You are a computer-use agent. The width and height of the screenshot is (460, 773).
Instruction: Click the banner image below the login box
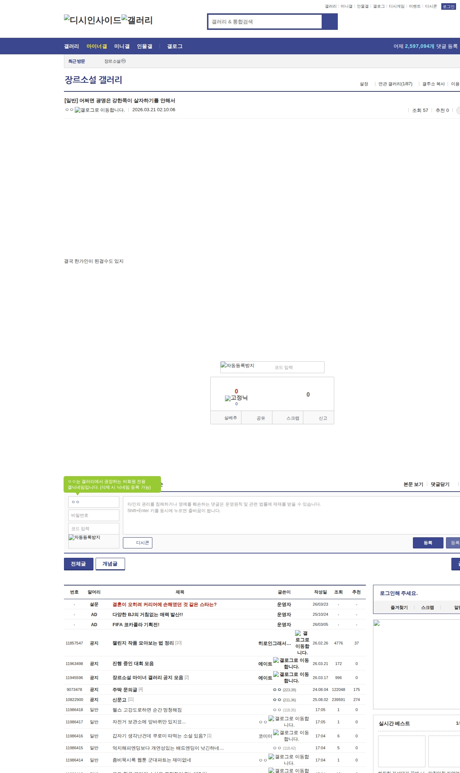(x=417, y=664)
